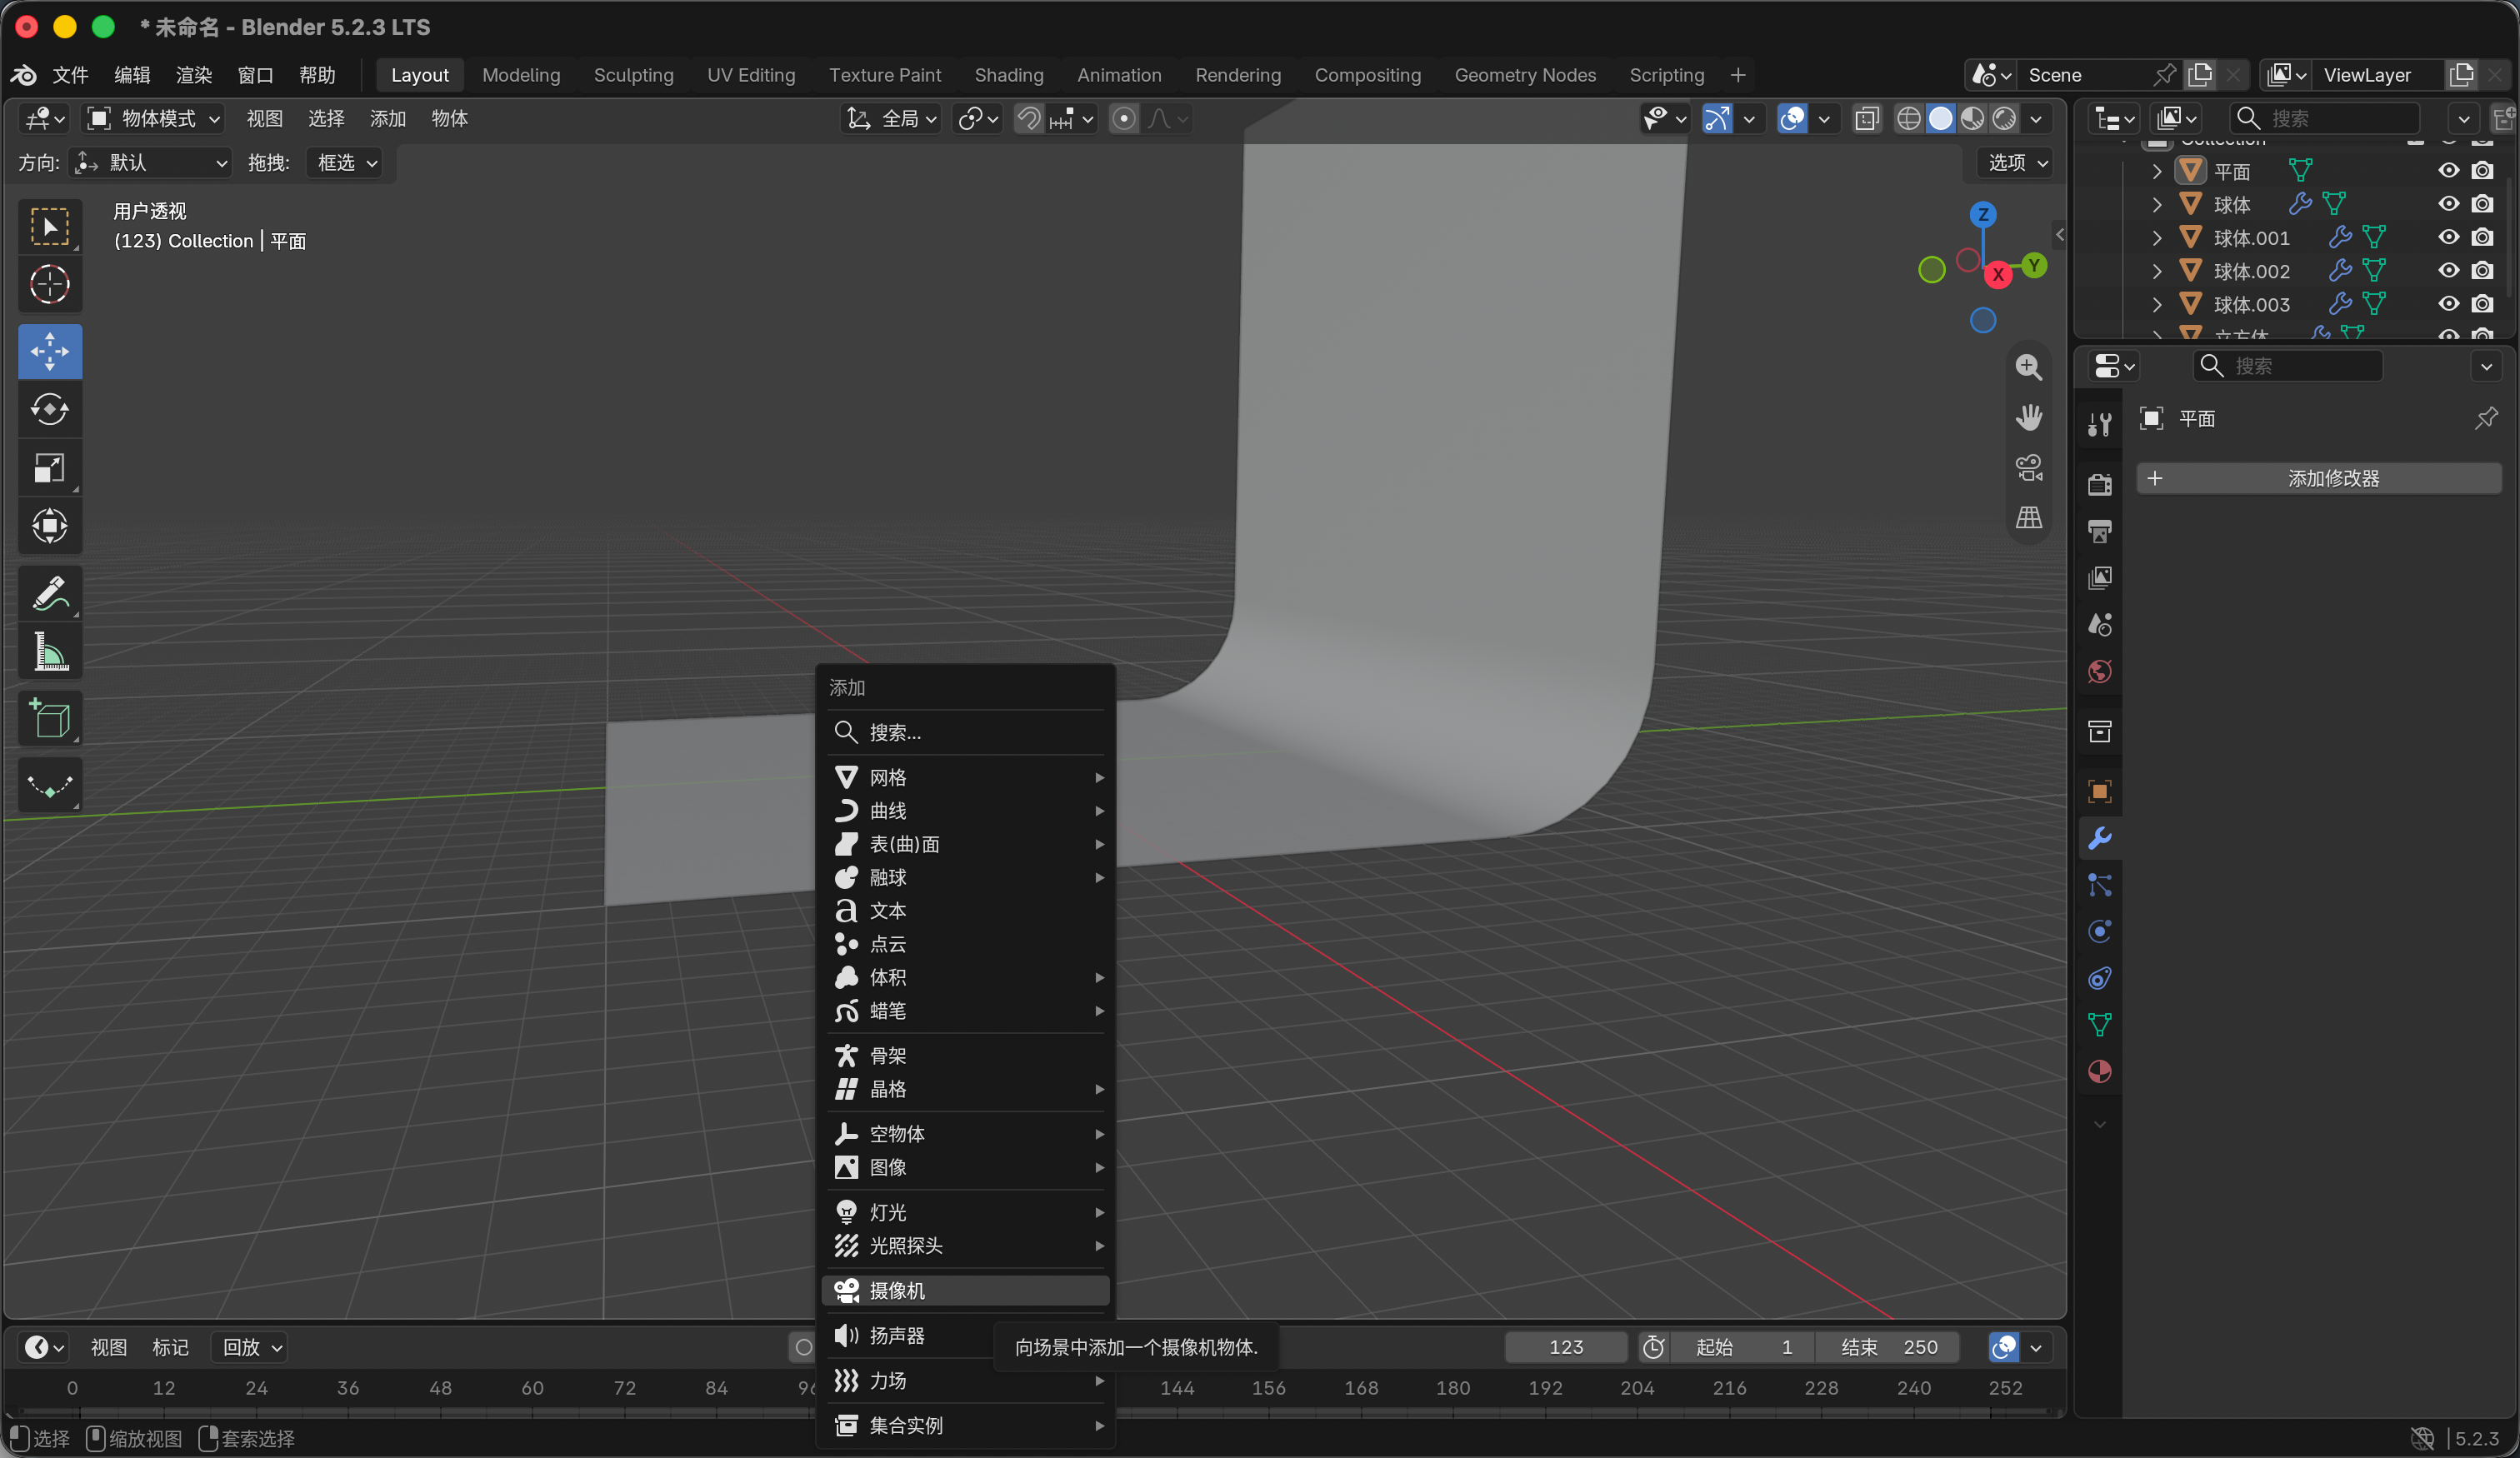Switch to the Shading workspace tab

click(x=1008, y=75)
